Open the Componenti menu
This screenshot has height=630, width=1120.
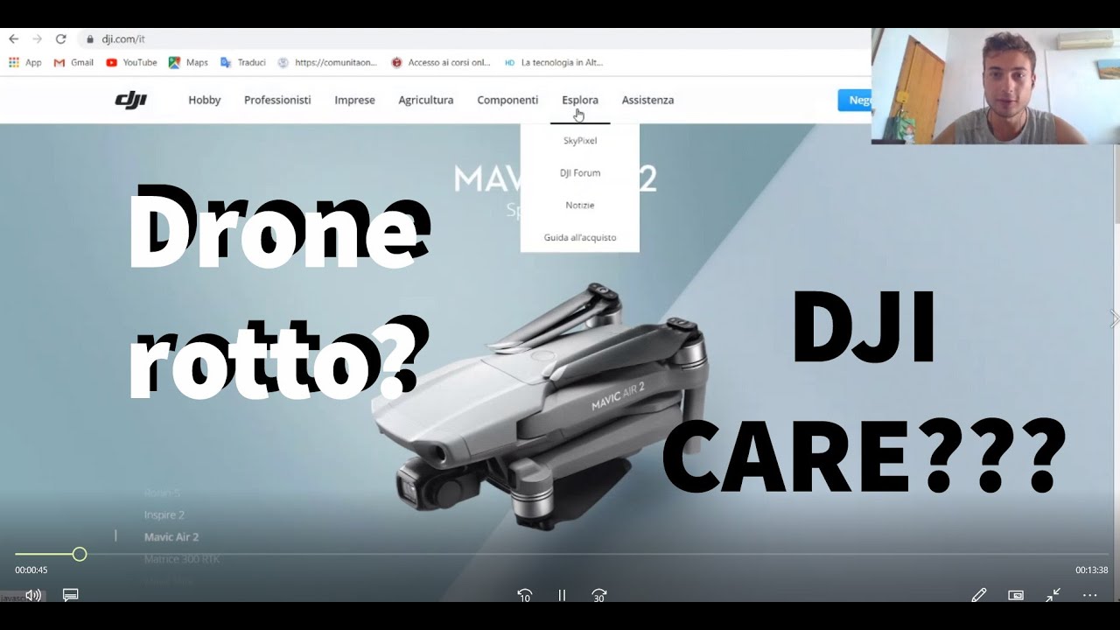tap(507, 100)
